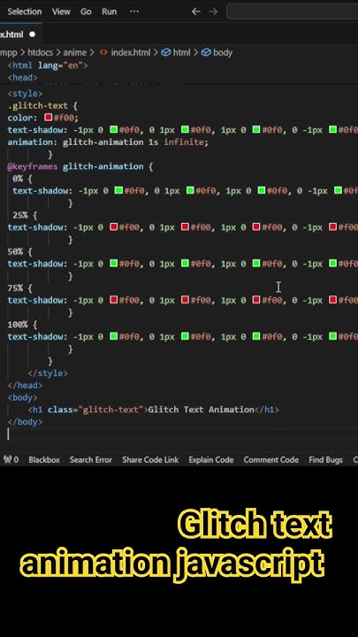Click Explain Code in the status bar
The height and width of the screenshot is (637, 358).
pos(211,460)
